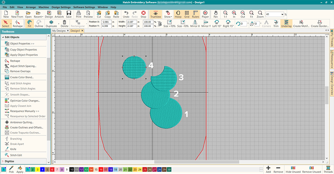The width and height of the screenshot is (334, 174).
Task: Open the stitch Player
Action: pyautogui.click(x=205, y=14)
